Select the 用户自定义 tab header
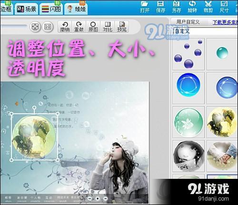Viewport: 238px width, 205px height. (x=188, y=22)
